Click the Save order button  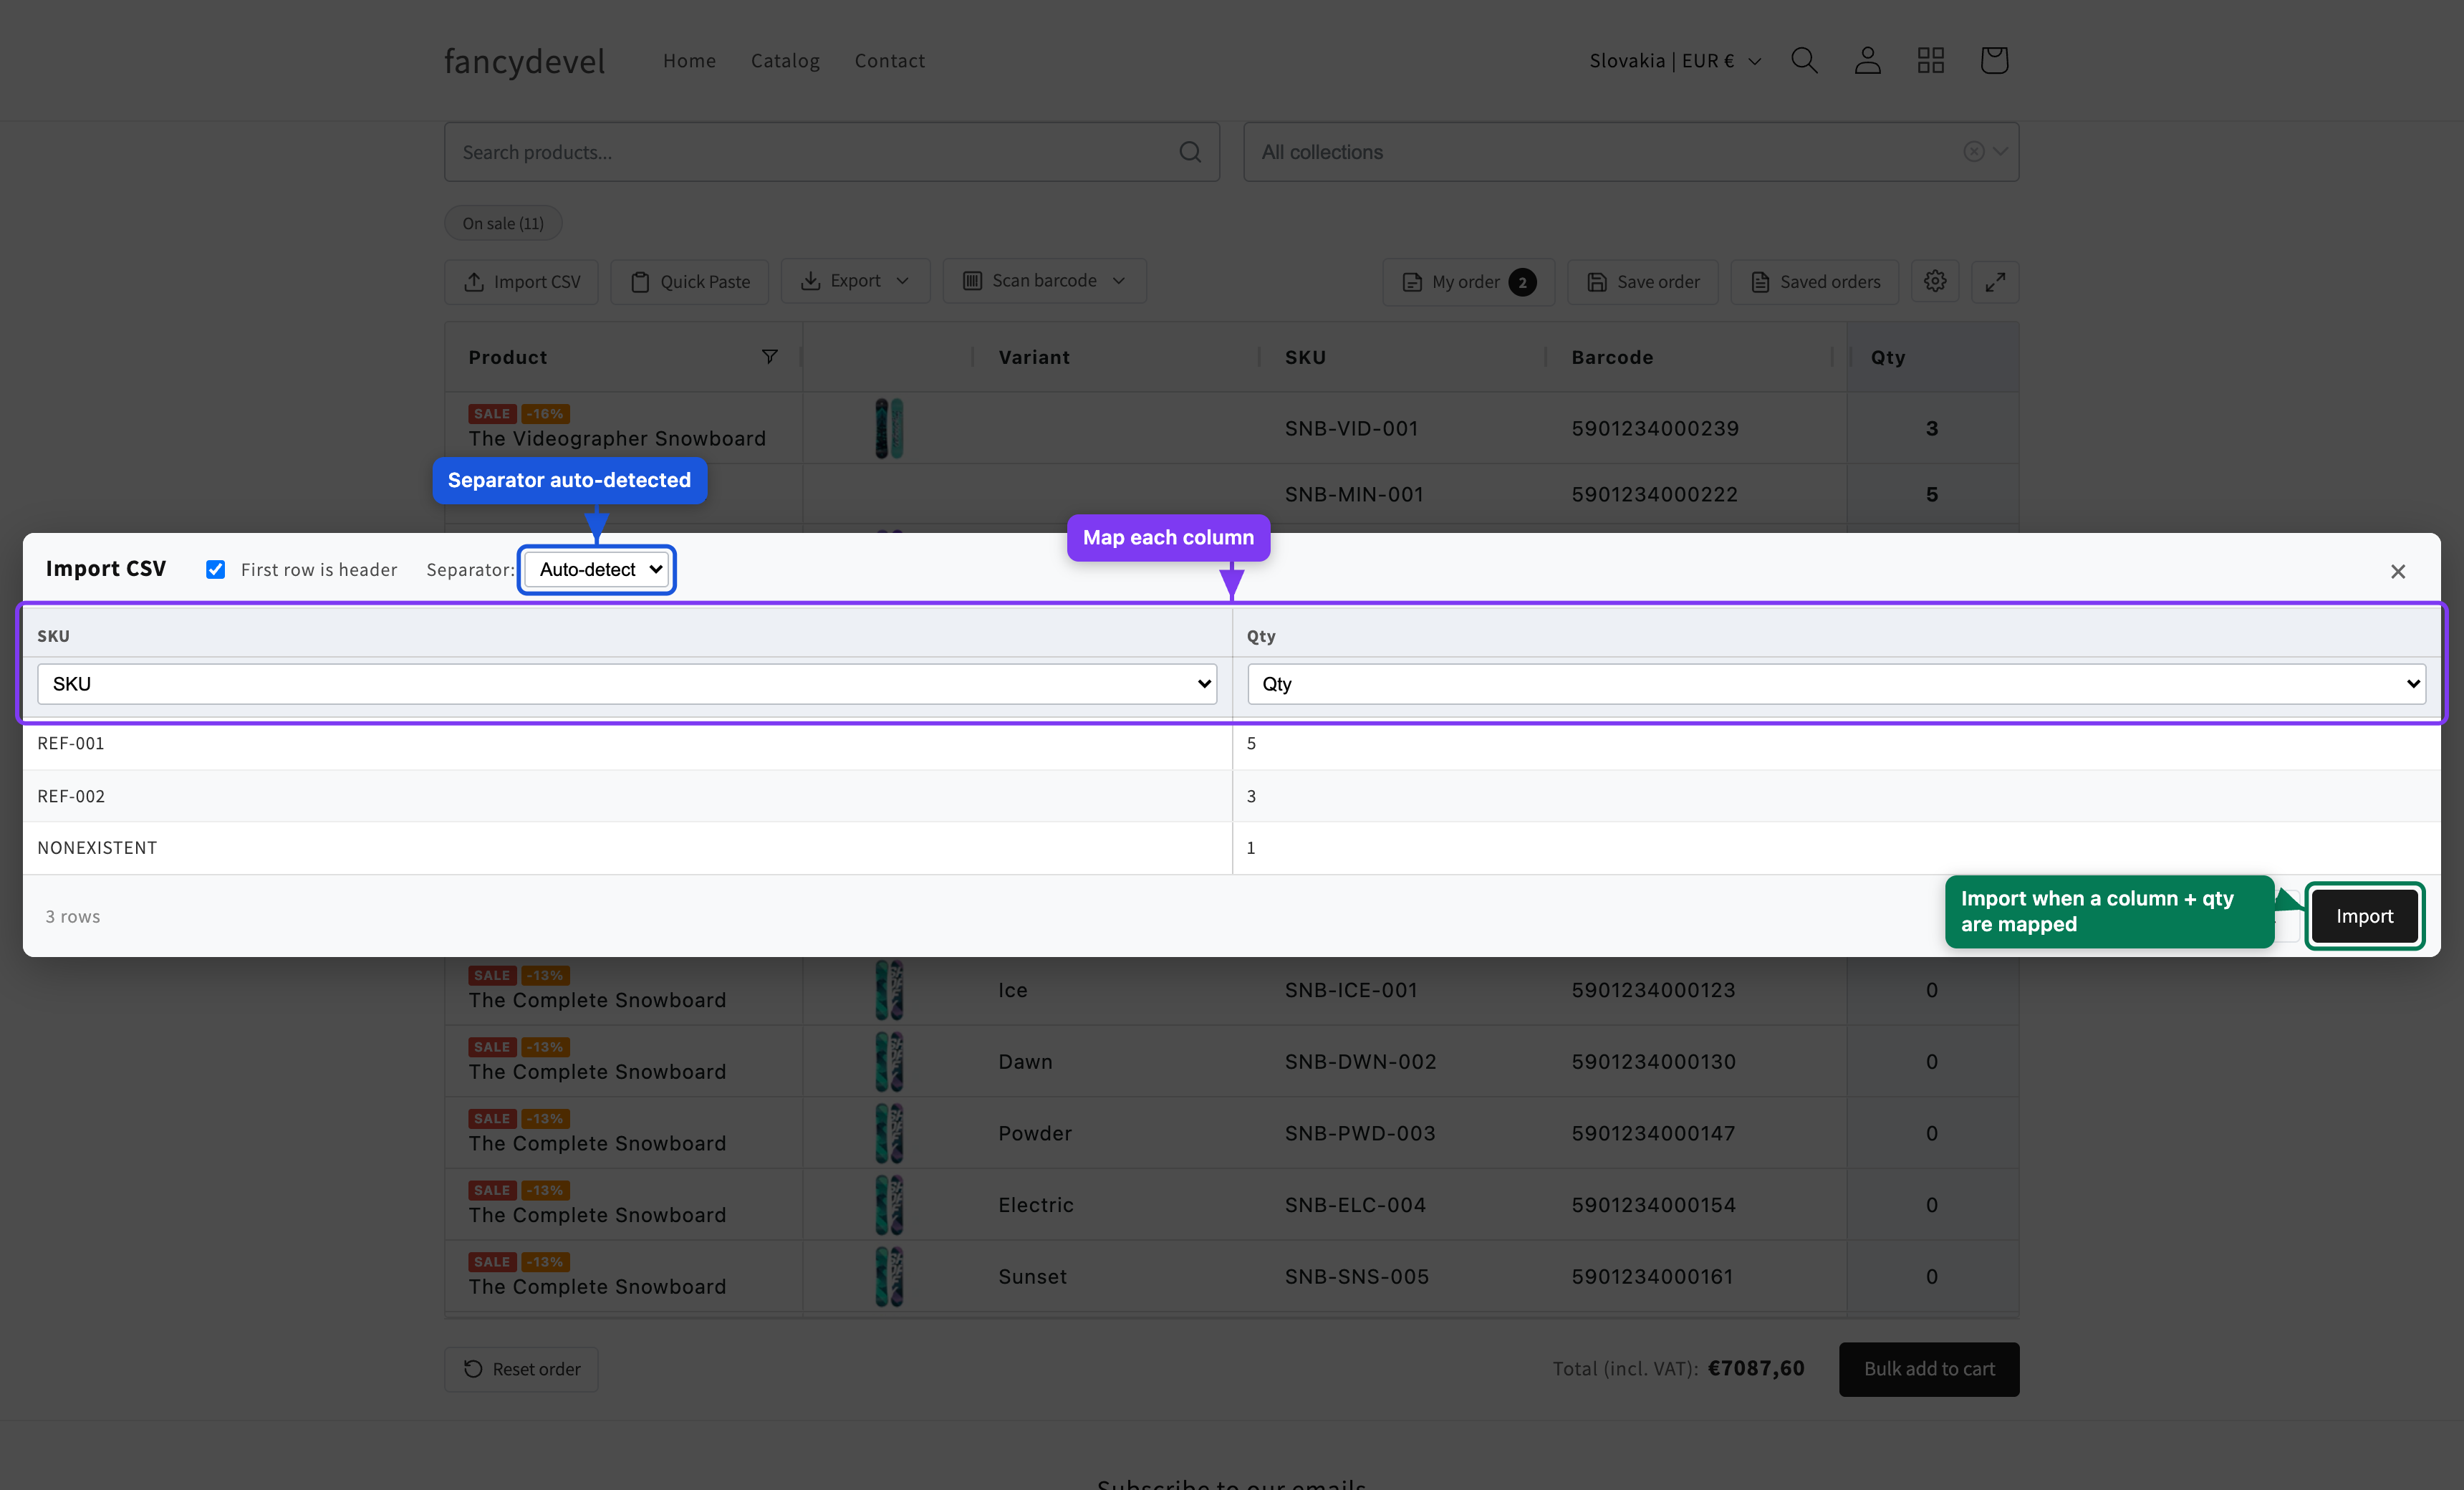(x=1642, y=282)
